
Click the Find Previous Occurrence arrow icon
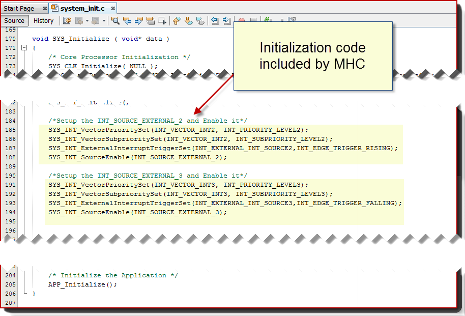128,20
